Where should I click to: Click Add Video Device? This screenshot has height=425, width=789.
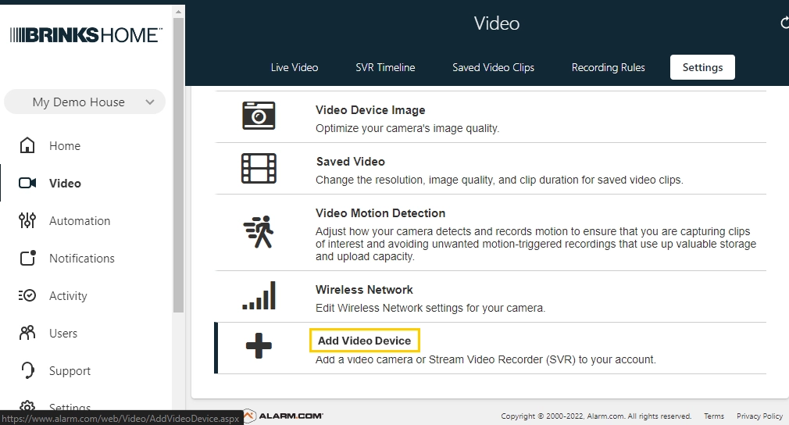(x=364, y=341)
